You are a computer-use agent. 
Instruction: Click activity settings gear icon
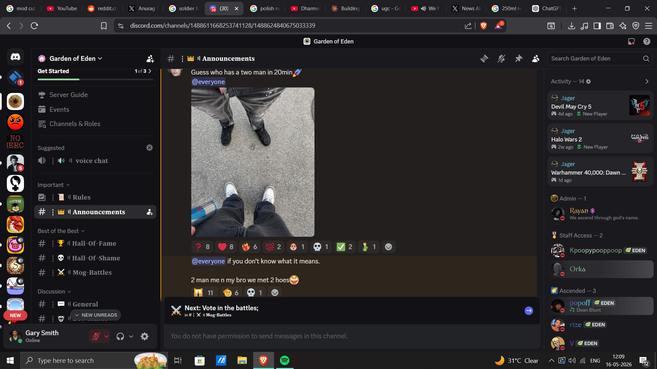[x=588, y=81]
